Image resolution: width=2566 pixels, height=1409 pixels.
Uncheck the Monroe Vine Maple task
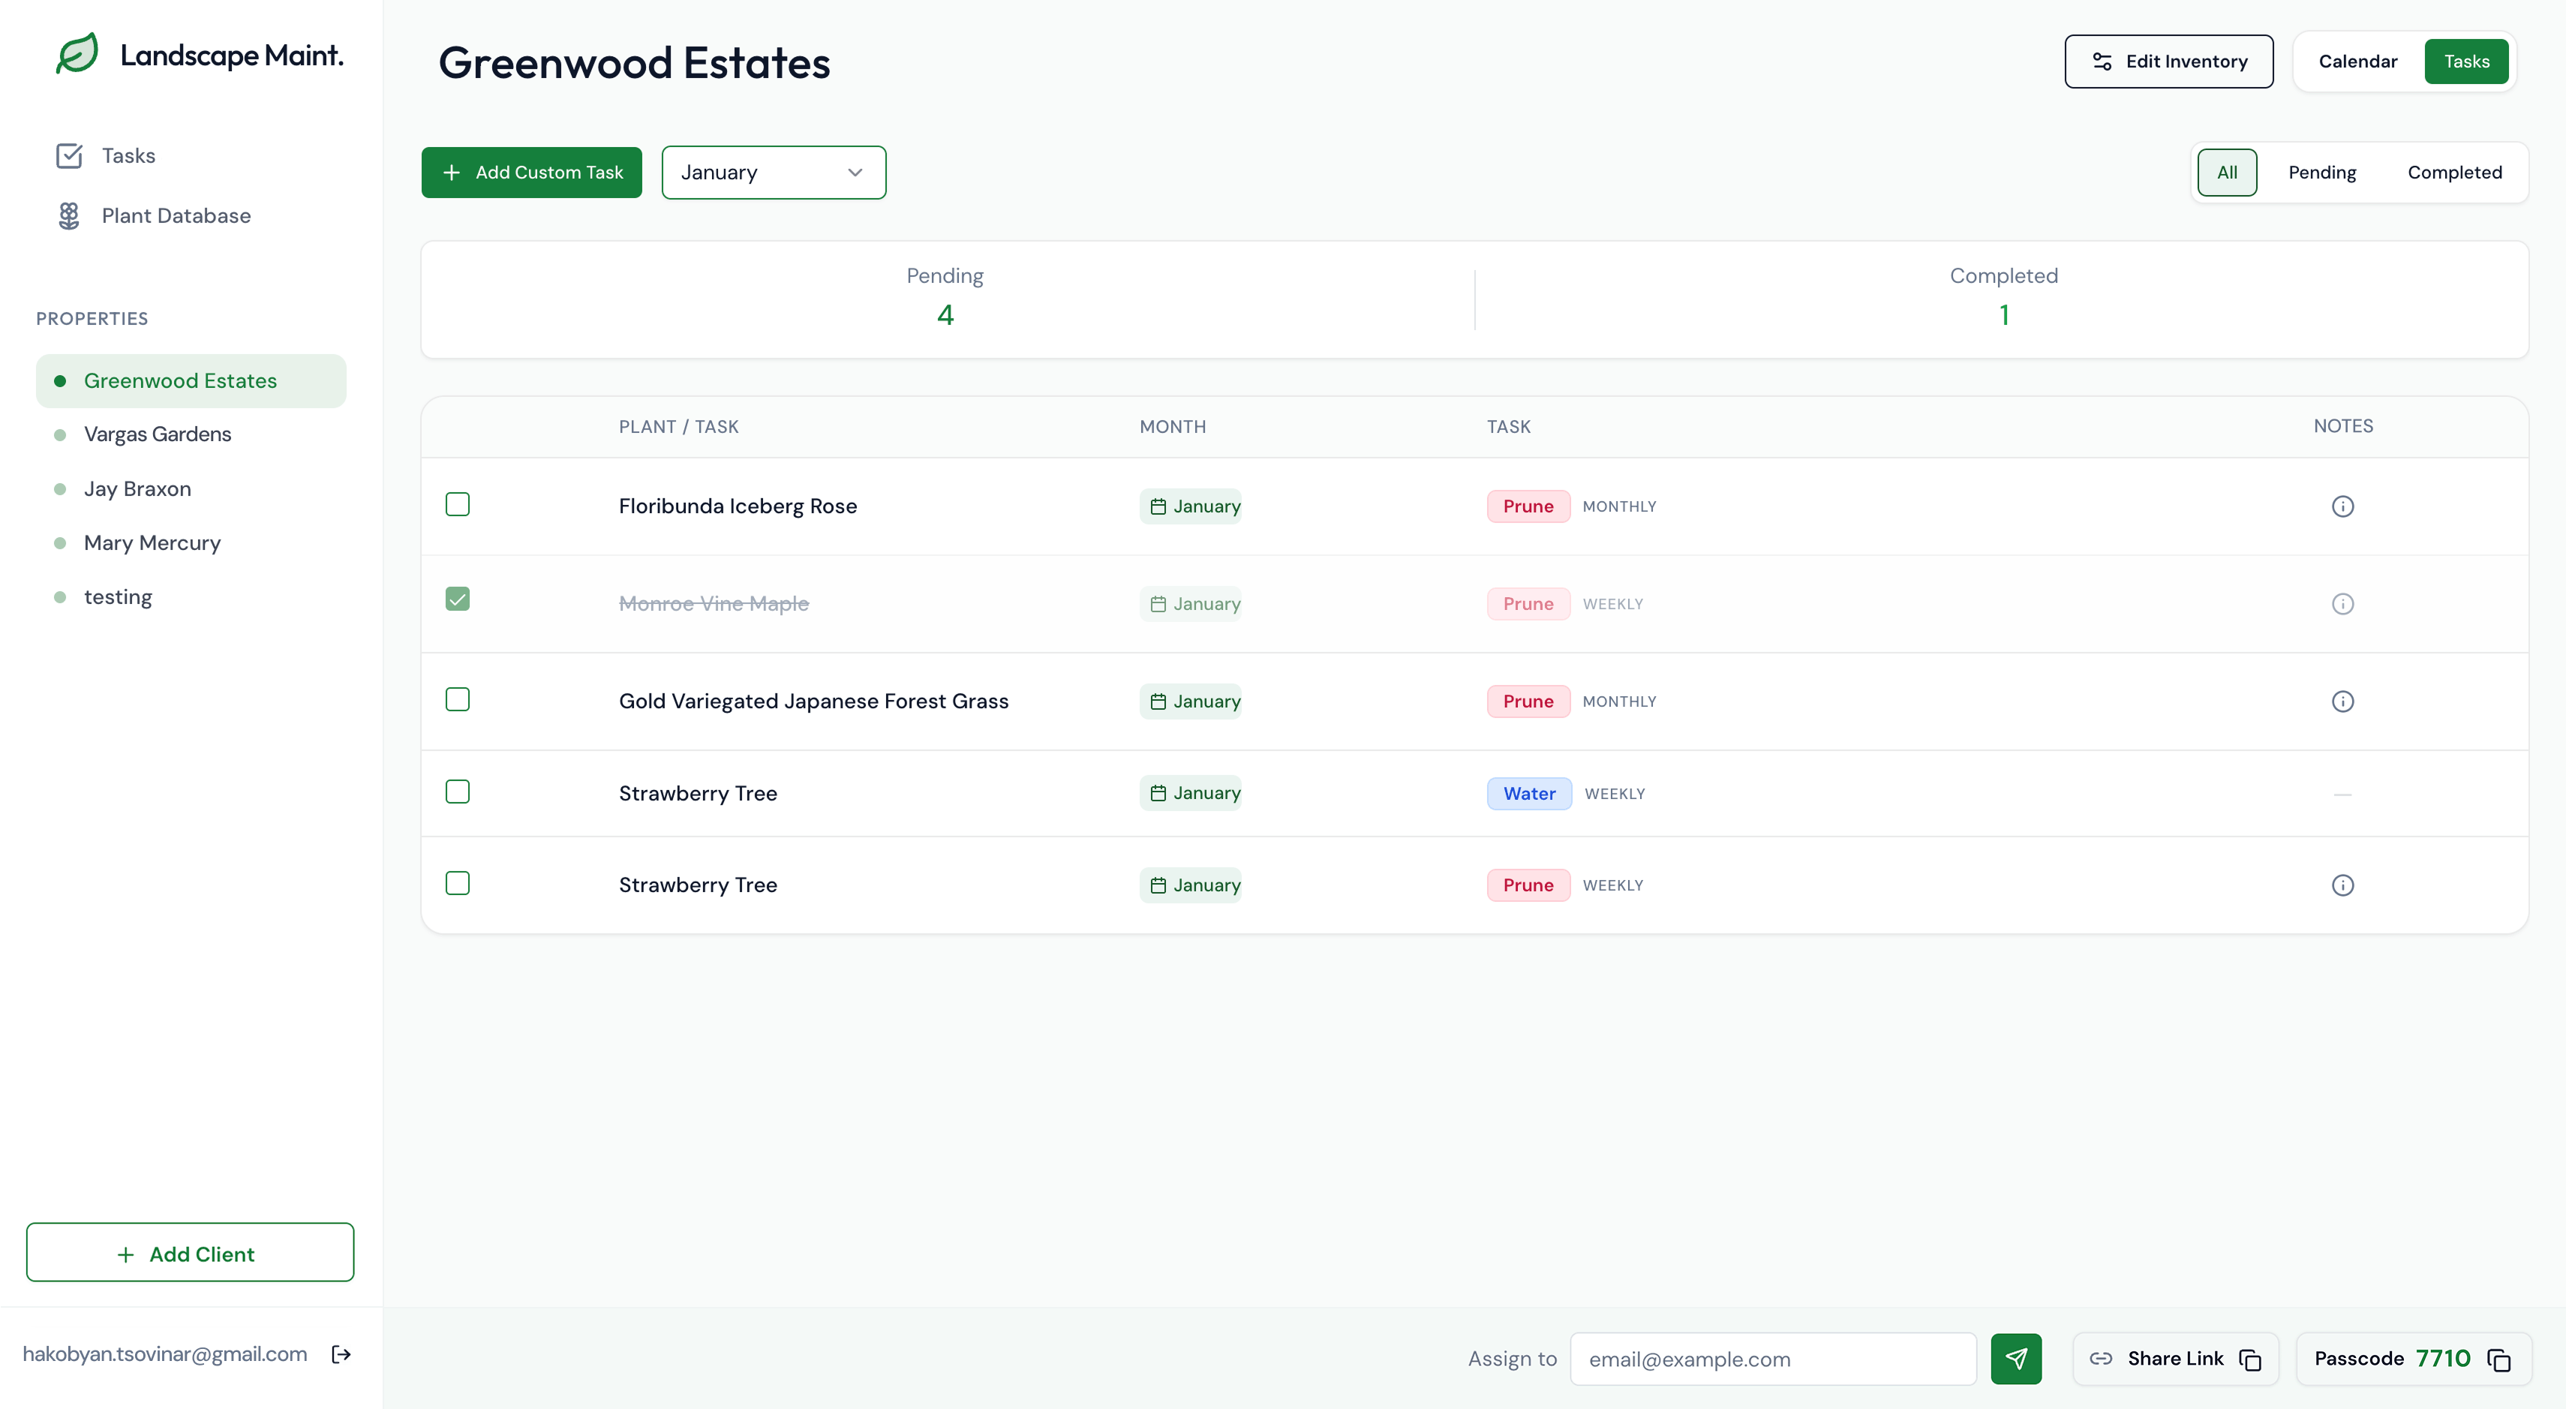(x=457, y=599)
